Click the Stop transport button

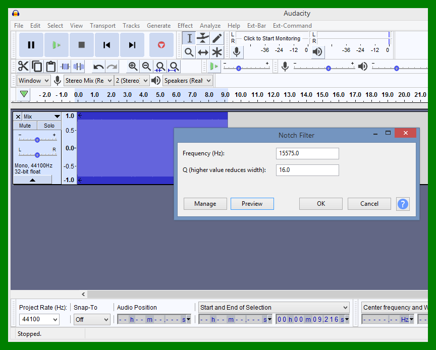(x=81, y=45)
